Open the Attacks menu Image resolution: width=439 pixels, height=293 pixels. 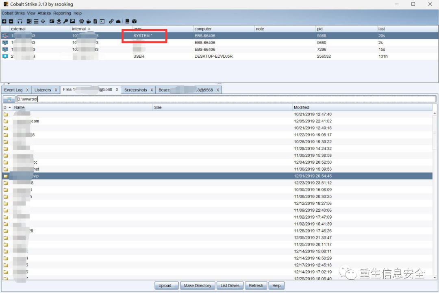pyautogui.click(x=44, y=13)
